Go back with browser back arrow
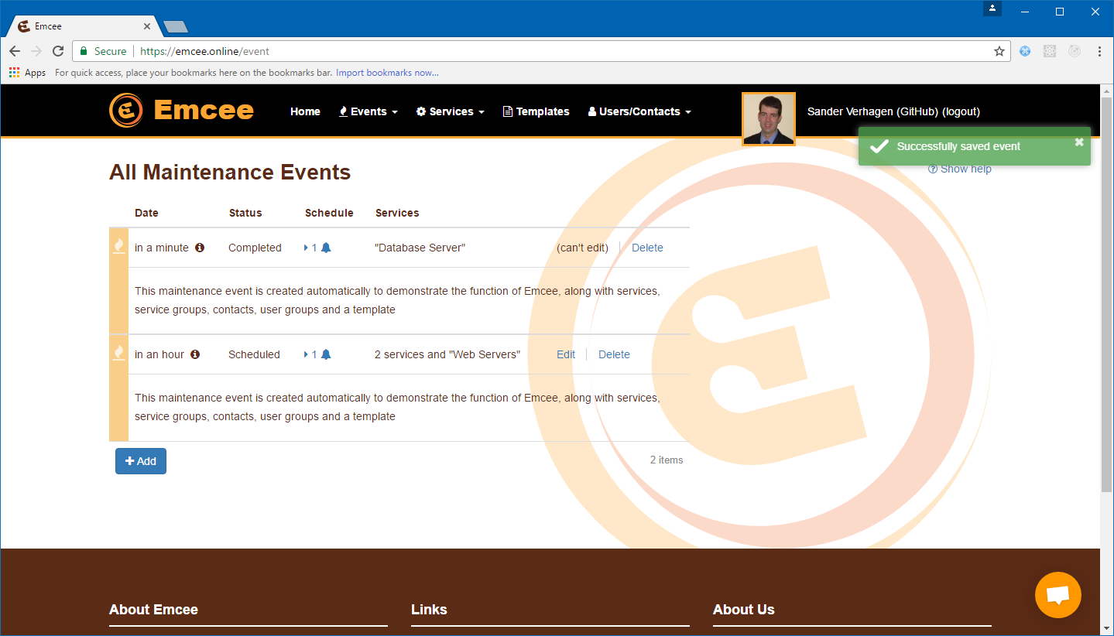The image size is (1114, 636). point(15,51)
